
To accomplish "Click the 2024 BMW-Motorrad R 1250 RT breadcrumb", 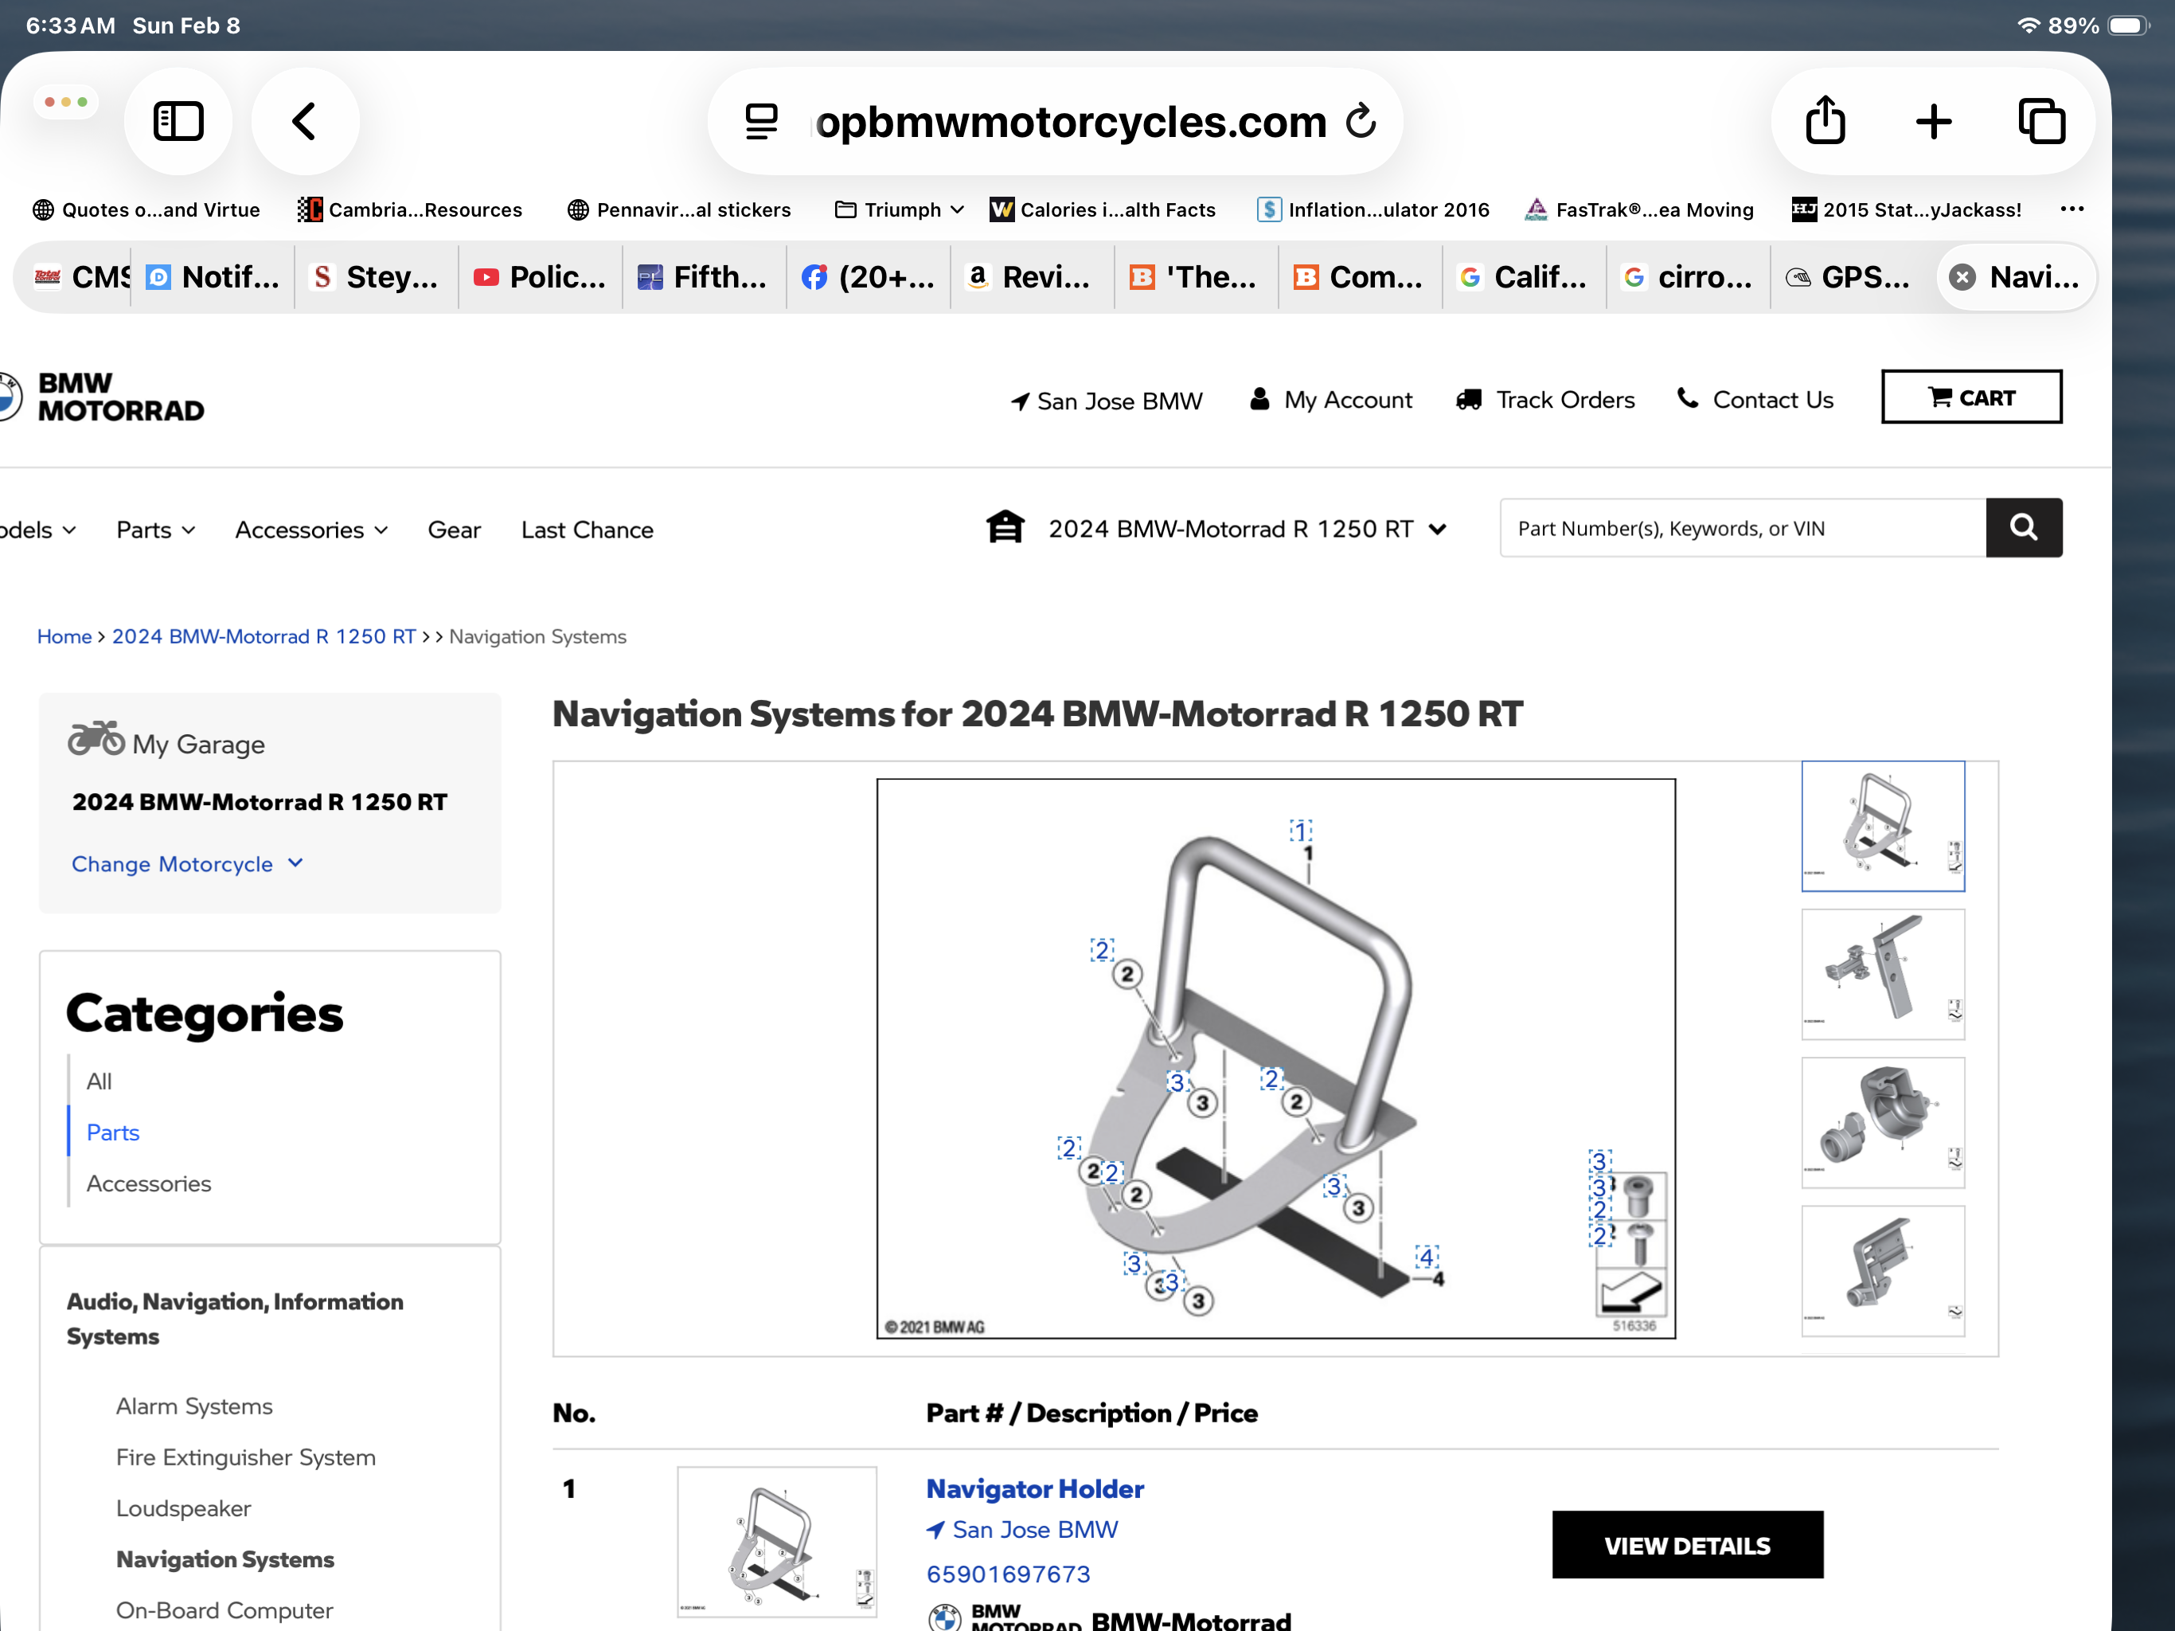I will tap(264, 636).
